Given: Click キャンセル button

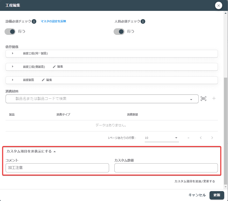Looking at the screenshot, I should tap(197, 195).
